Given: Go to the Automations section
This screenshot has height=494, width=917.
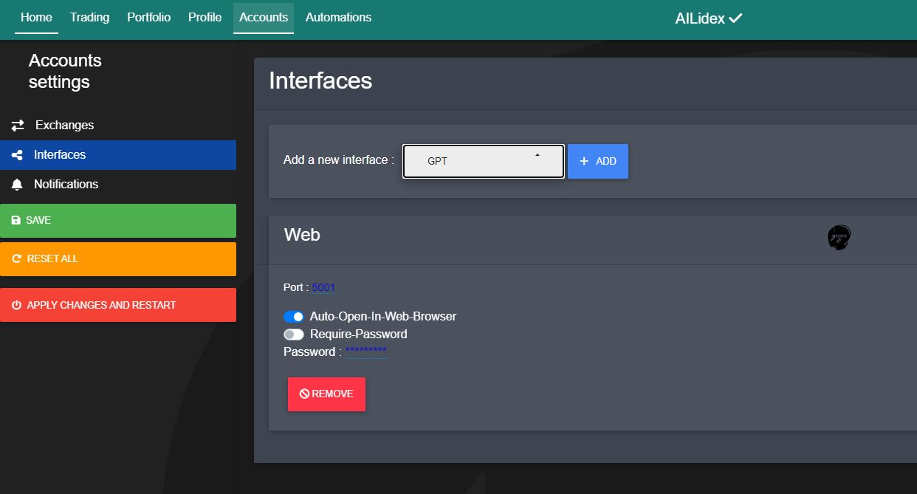Looking at the screenshot, I should pos(338,18).
